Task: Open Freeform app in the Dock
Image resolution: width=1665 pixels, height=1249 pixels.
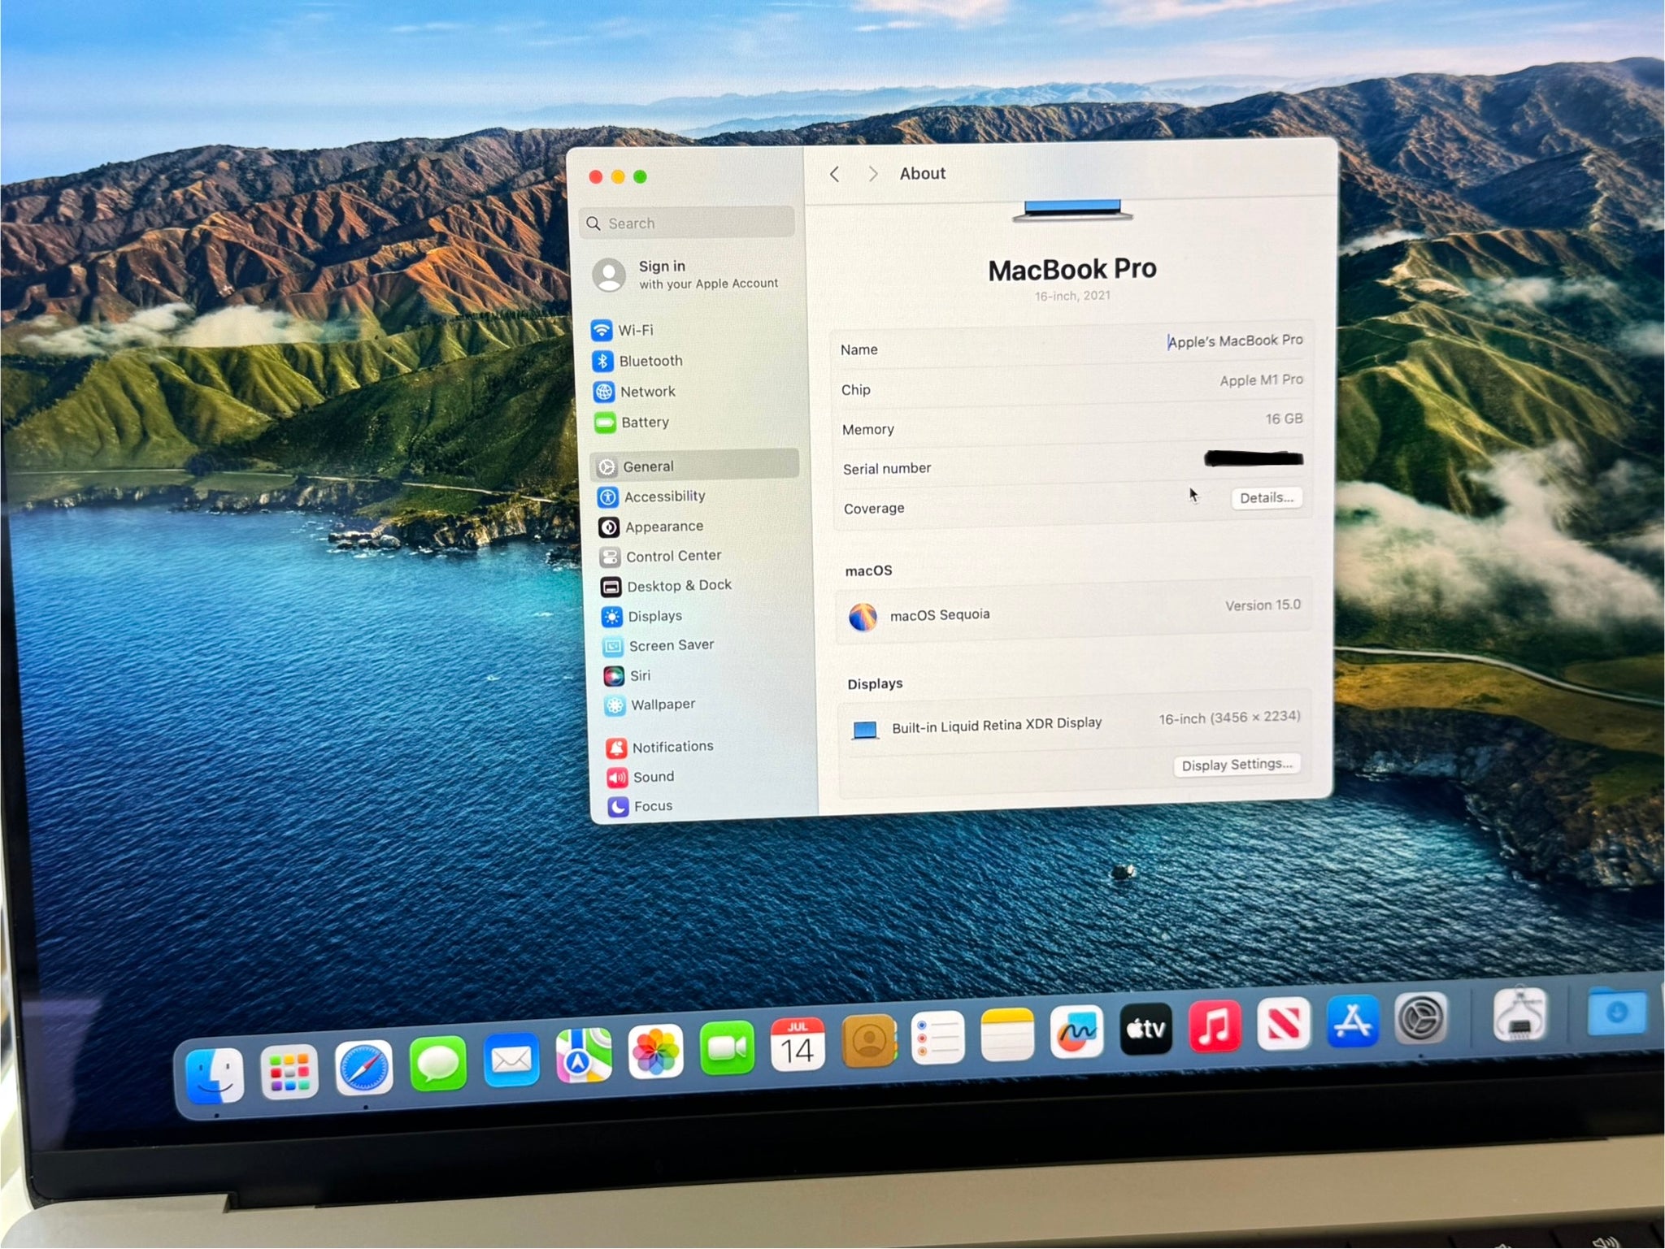Action: point(1076,1032)
